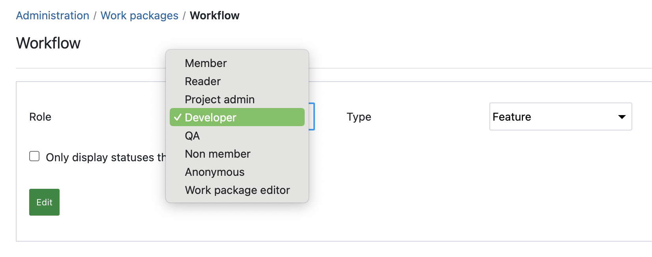Enable the Only display statuses checkbox

34,156
